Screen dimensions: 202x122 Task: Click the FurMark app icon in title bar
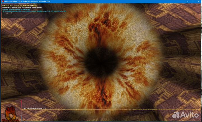(x=2, y=1)
